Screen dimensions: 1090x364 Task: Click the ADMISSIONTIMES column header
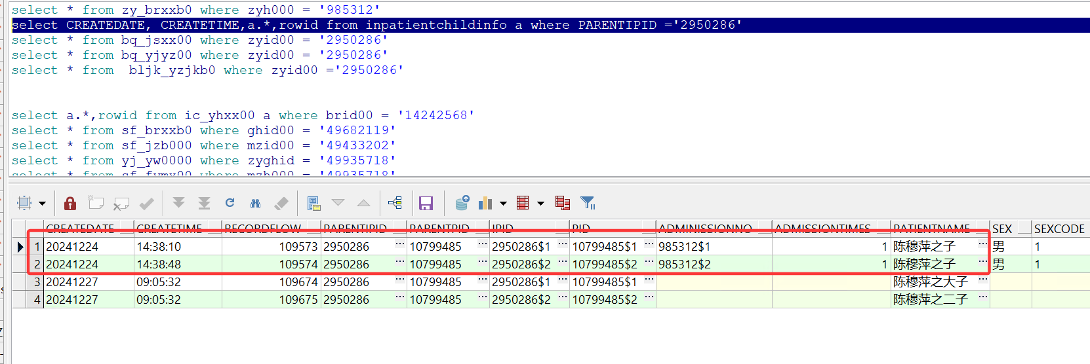pyautogui.click(x=831, y=228)
